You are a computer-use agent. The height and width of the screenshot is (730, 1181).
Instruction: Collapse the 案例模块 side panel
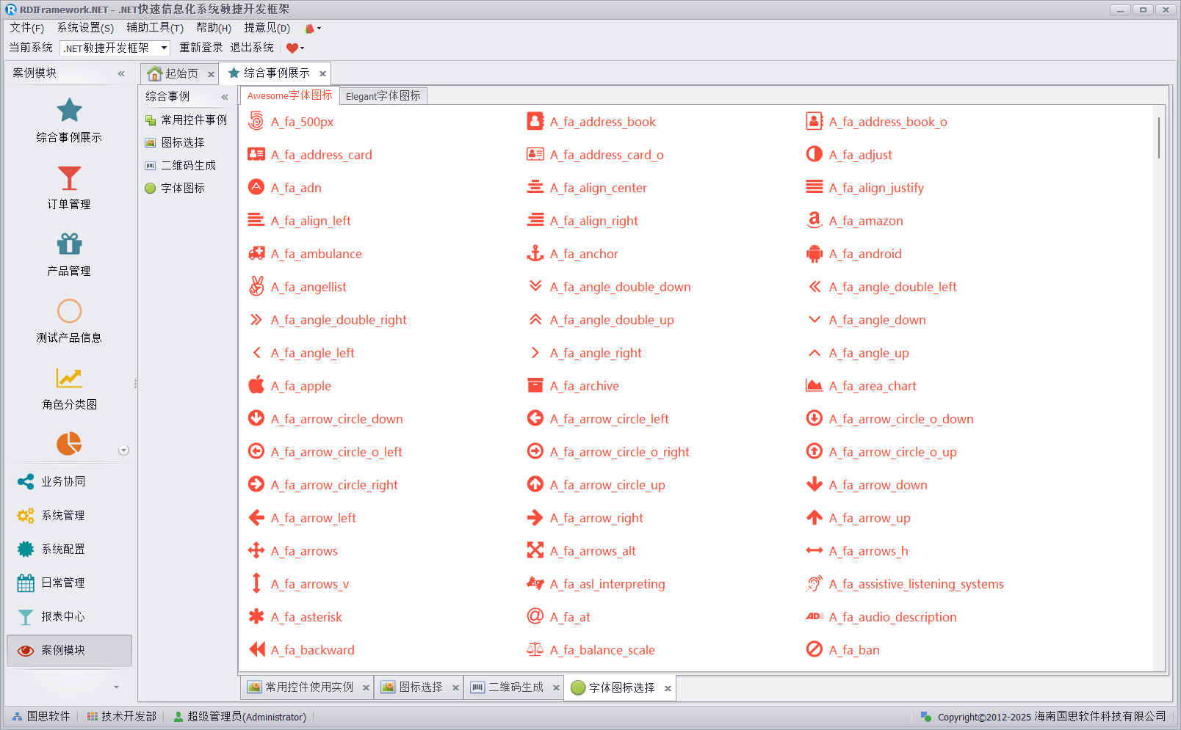(x=121, y=73)
